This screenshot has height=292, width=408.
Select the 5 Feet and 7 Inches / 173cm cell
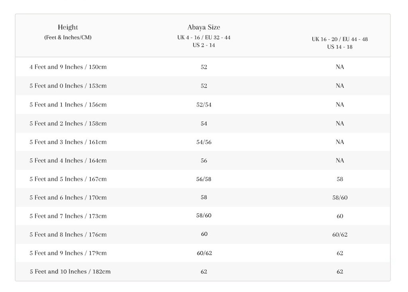pos(68,216)
